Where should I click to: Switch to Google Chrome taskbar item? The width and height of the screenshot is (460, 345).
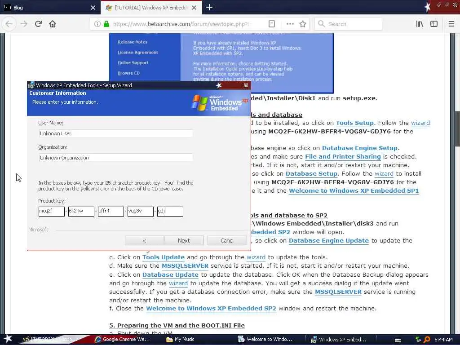[x=122, y=339]
